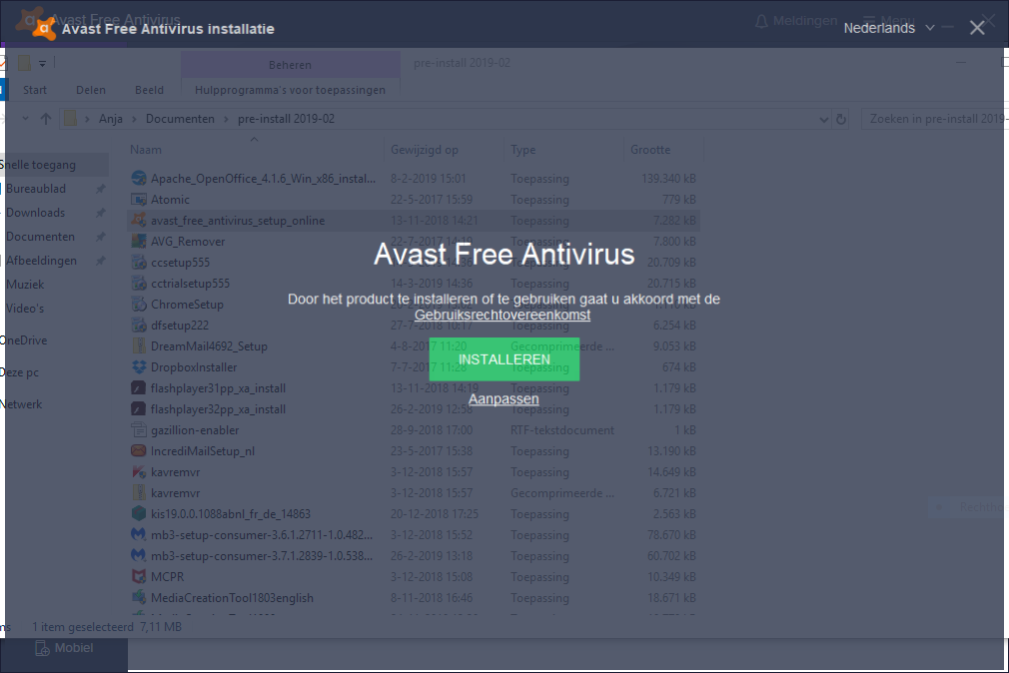Open Muziek in the navigation pane

25,285
